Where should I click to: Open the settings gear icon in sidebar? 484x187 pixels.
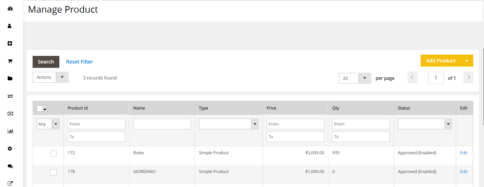10,149
